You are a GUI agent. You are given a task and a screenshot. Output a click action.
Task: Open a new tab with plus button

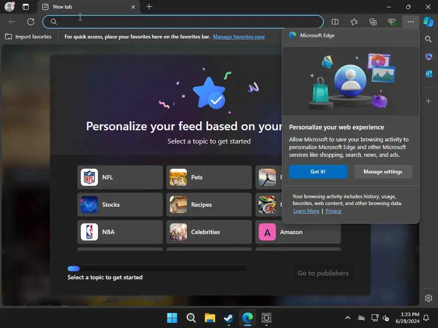(149, 7)
